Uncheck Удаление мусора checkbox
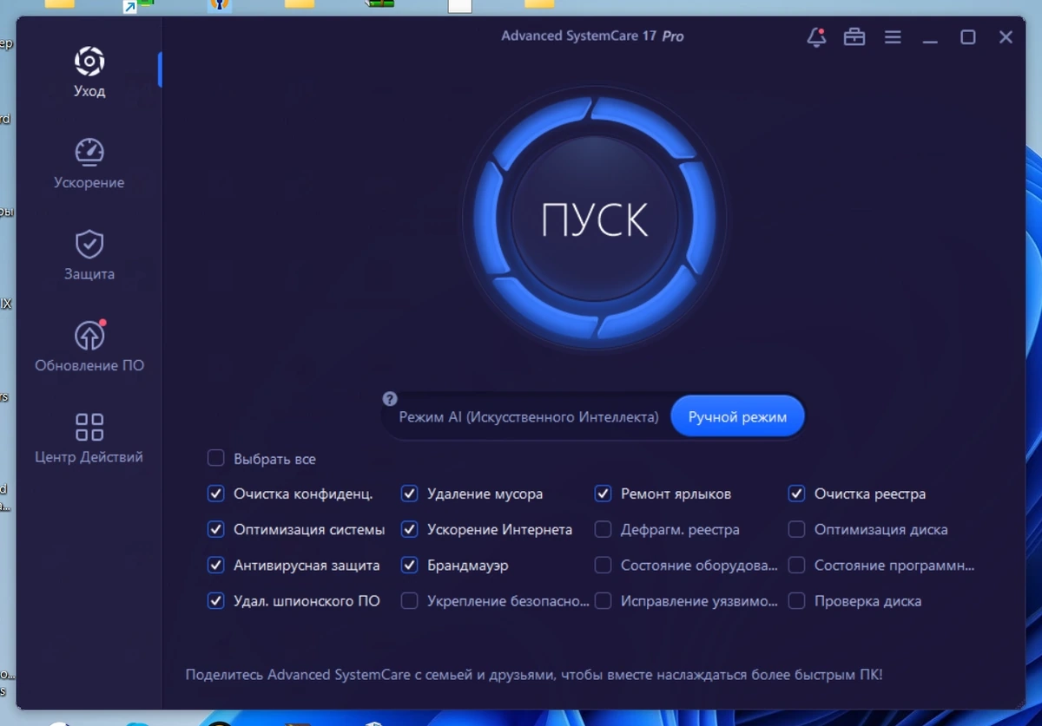1042x726 pixels. click(409, 494)
